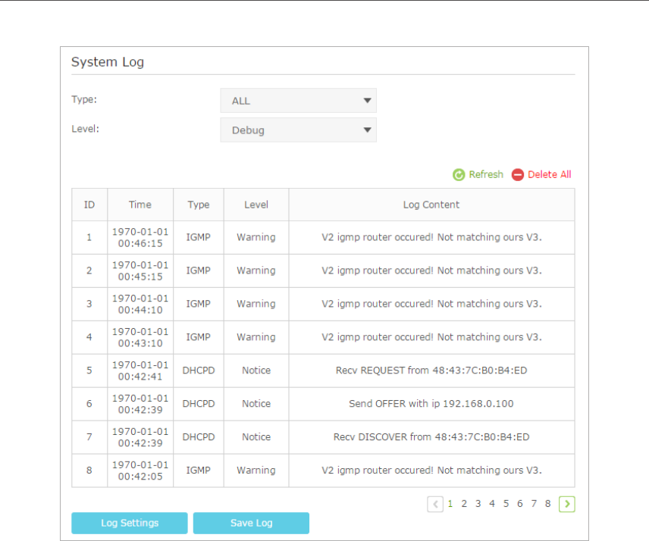Screen dimensions: 649x541
Task: Click the Delete All text link
Action: [x=549, y=174]
